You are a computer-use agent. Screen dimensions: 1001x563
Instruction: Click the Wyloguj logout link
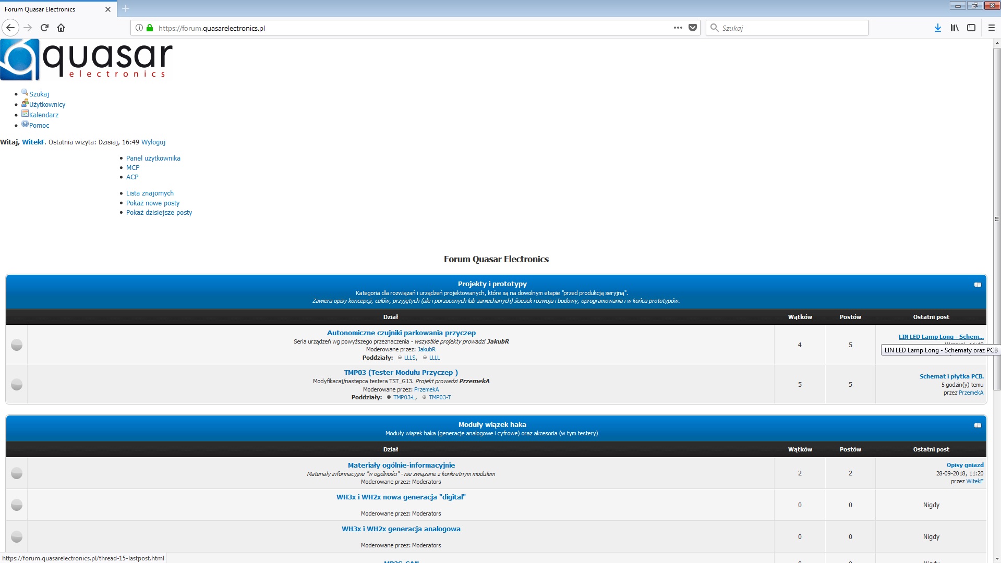tap(153, 142)
